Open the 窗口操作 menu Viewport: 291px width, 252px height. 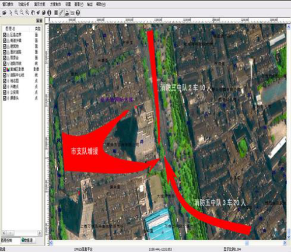point(8,4)
